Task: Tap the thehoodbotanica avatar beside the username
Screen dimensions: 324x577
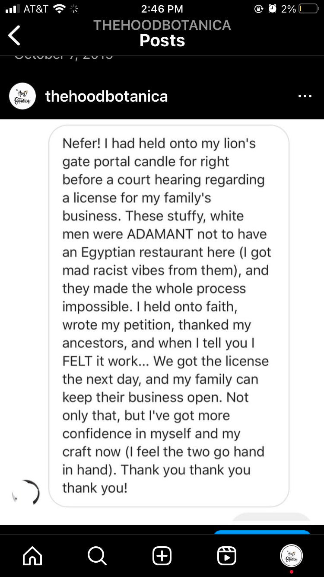Action: tap(22, 96)
